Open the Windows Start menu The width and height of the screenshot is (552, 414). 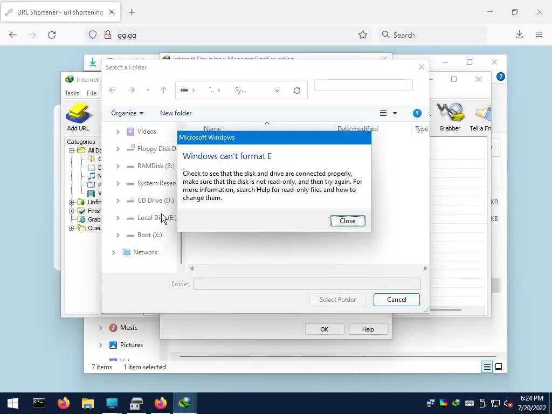point(13,403)
